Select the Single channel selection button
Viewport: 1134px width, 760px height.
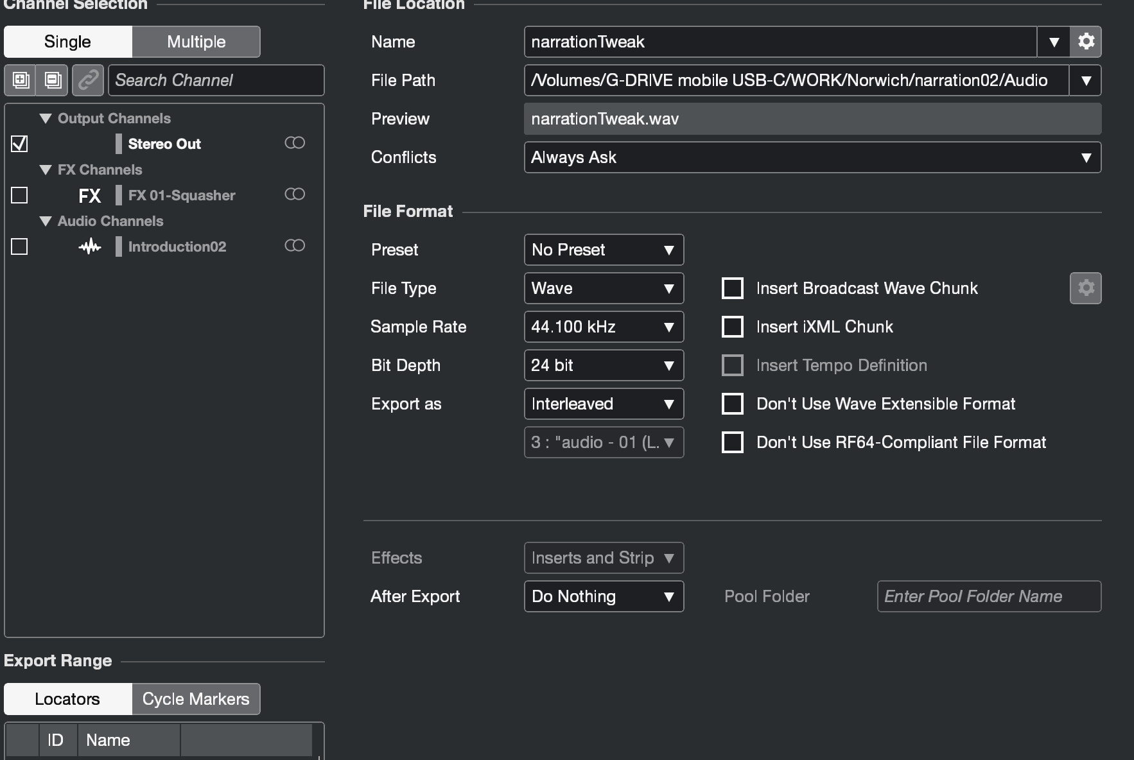67,42
